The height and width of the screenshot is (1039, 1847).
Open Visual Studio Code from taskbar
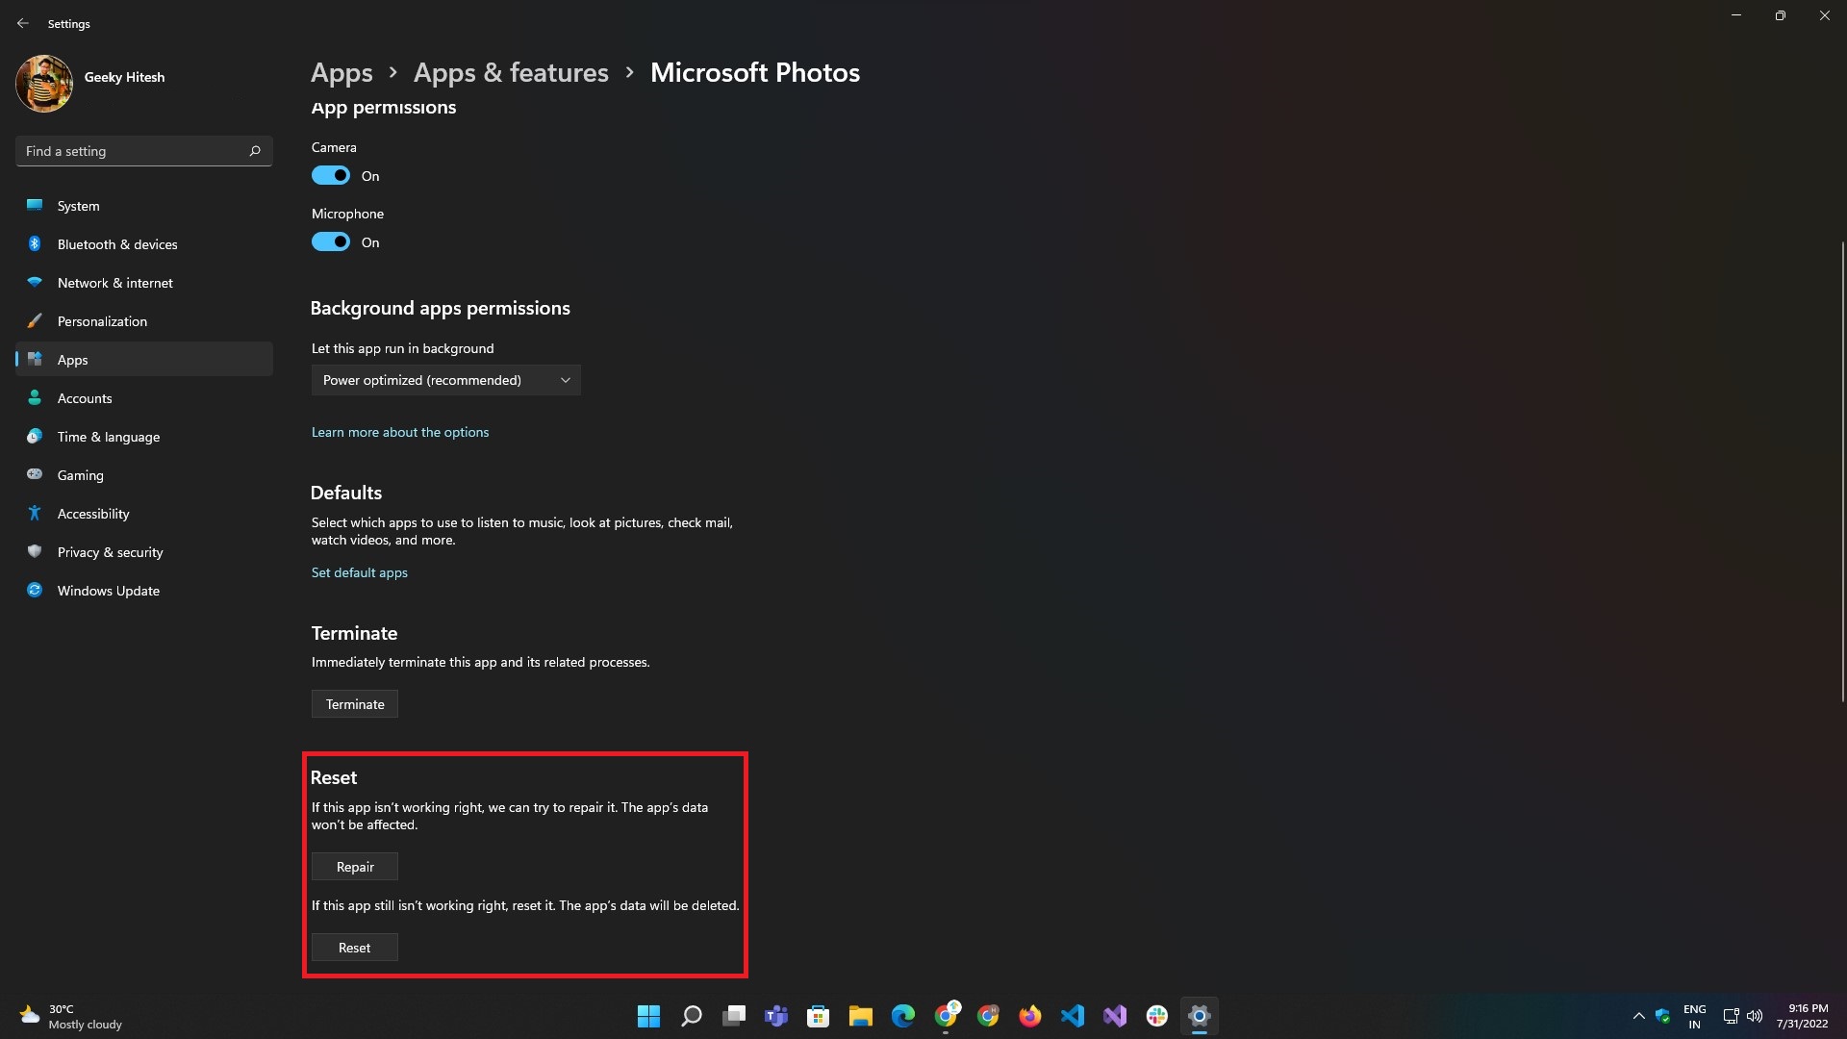click(x=1072, y=1016)
